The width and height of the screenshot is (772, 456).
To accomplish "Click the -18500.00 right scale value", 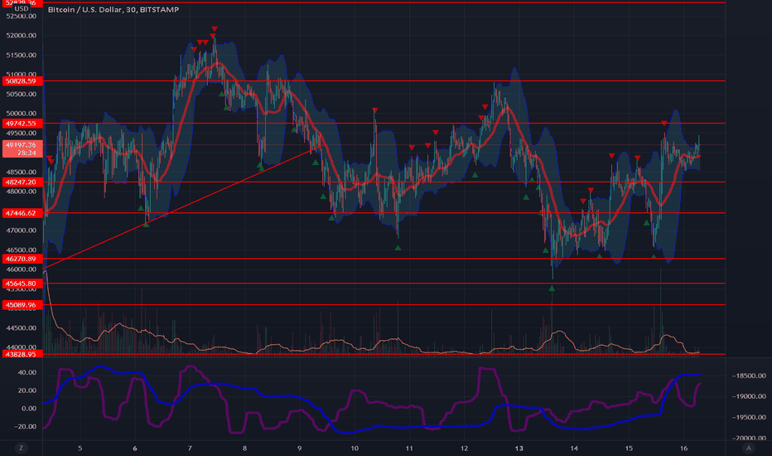I will click(x=748, y=376).
